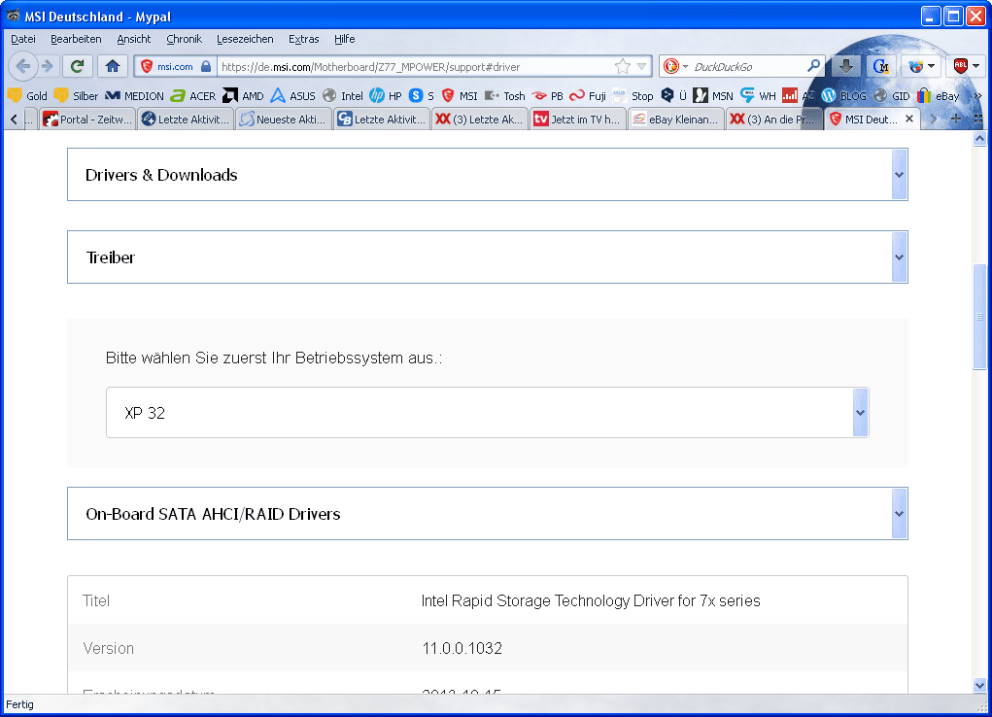Open the MSN bookmark
Viewport: 992px width, 717px height.
point(713,96)
